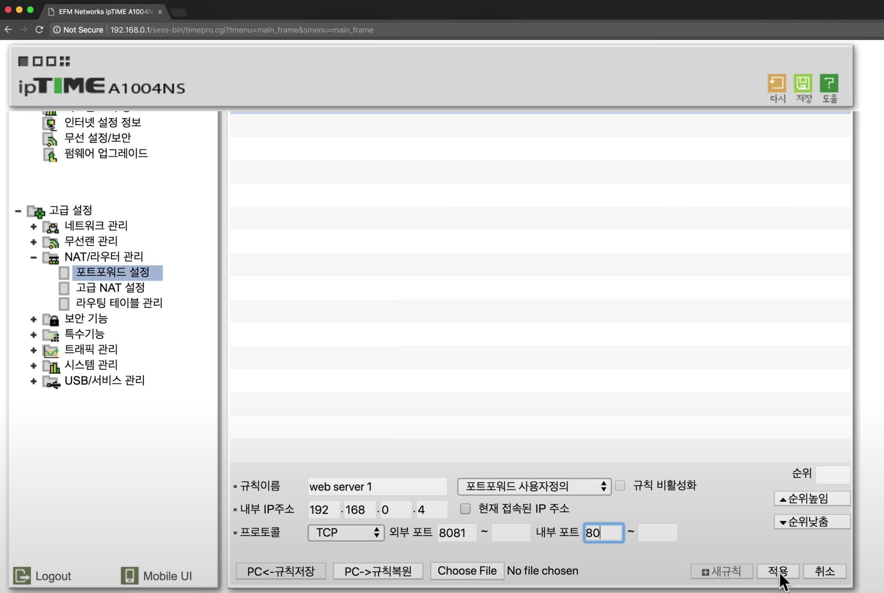Enable 규칙 비활성화 checkbox
This screenshot has height=593, width=884.
620,486
